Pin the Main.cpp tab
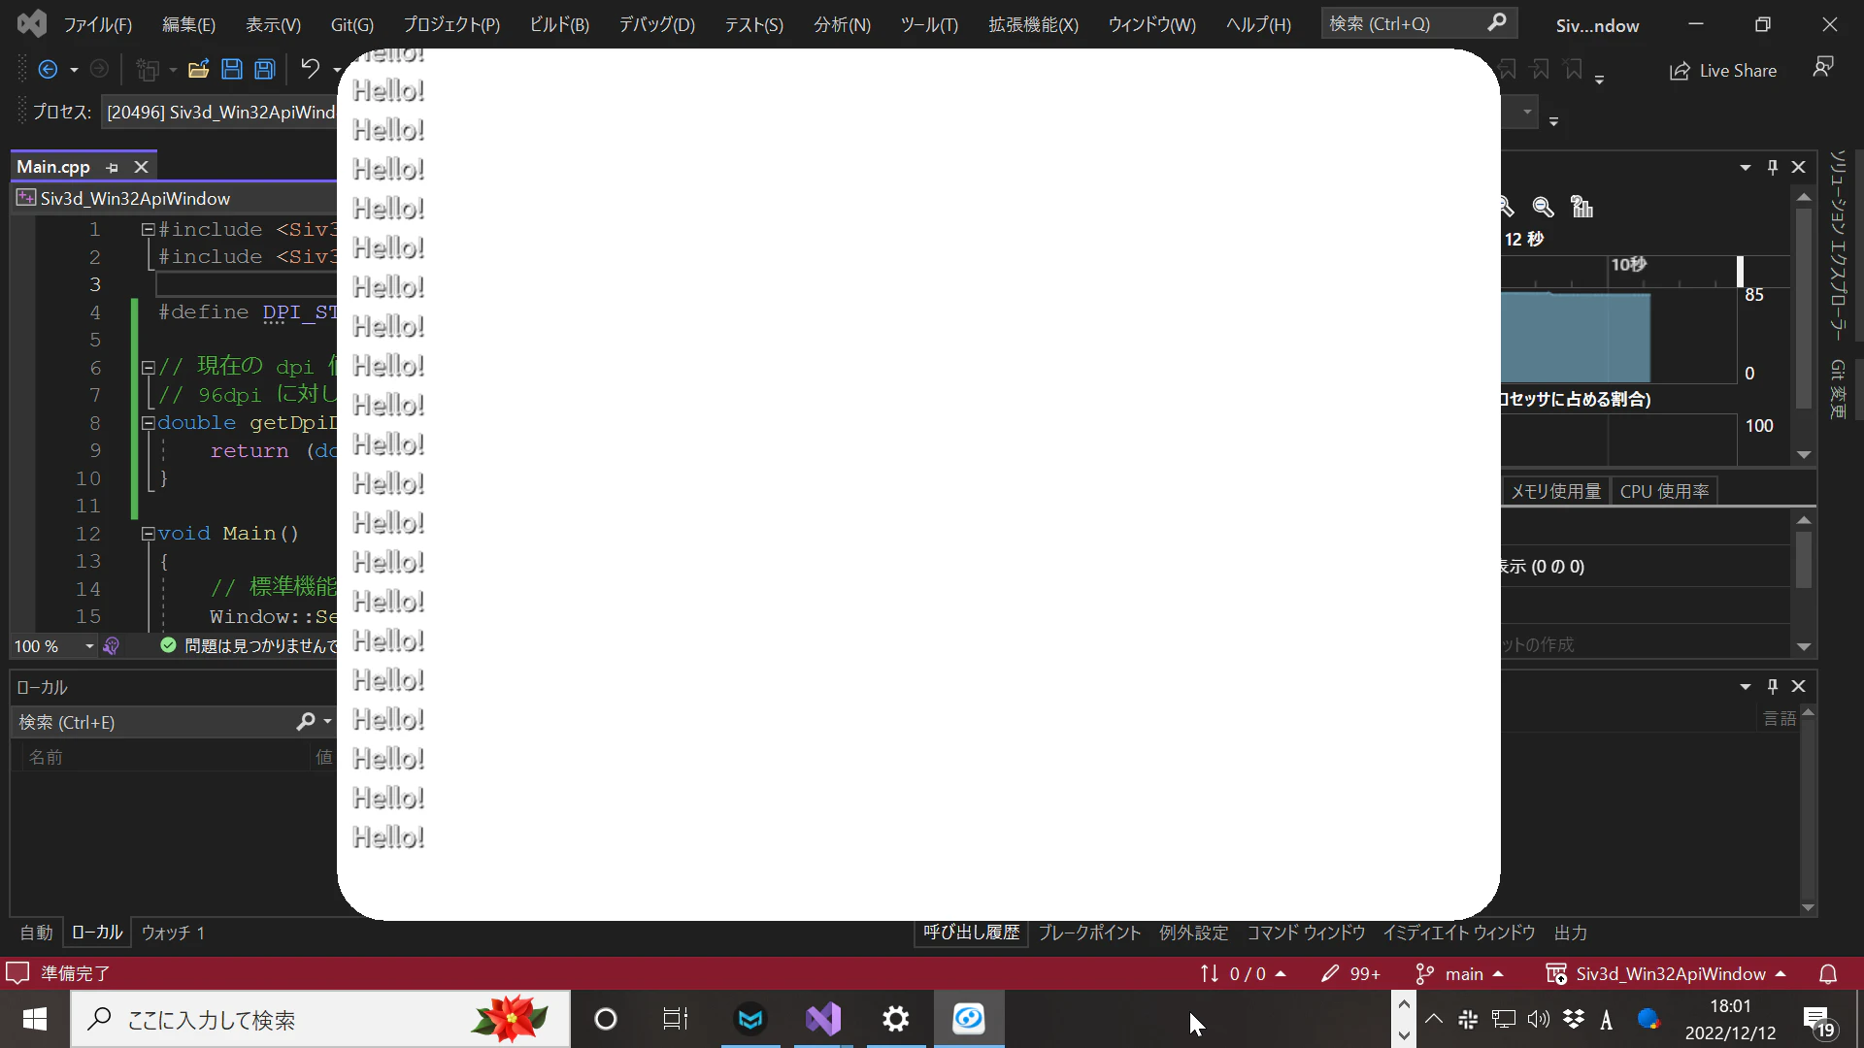The width and height of the screenshot is (1864, 1048). 113,168
